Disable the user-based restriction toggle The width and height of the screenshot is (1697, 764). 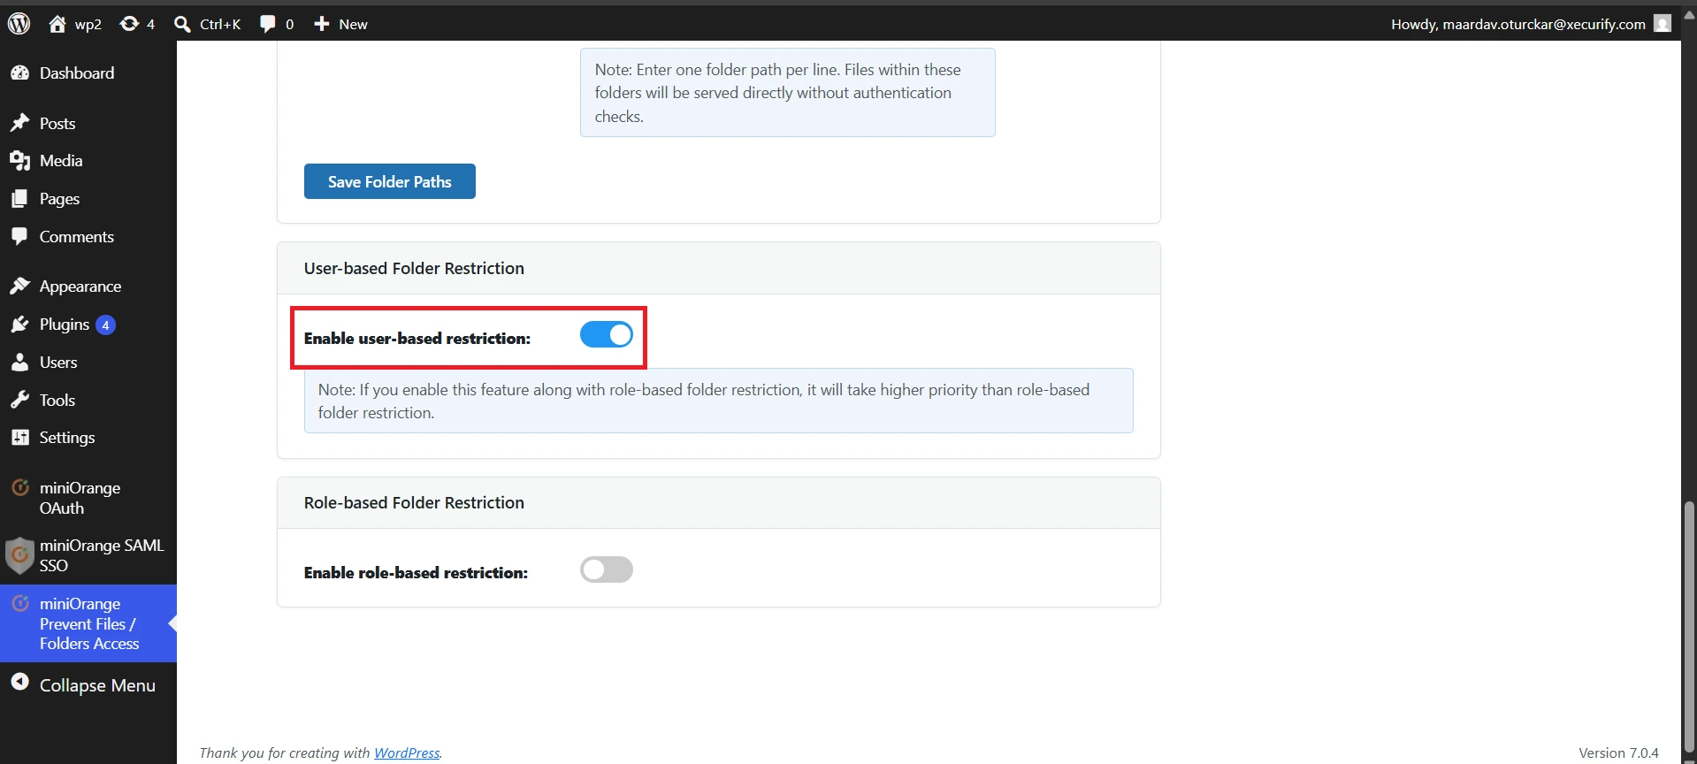tap(607, 335)
